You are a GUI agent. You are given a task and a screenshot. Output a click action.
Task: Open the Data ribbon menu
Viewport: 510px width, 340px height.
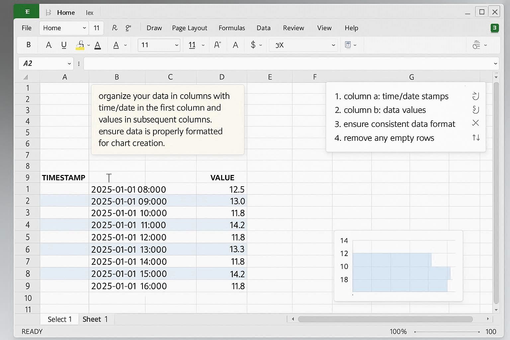pyautogui.click(x=263, y=28)
